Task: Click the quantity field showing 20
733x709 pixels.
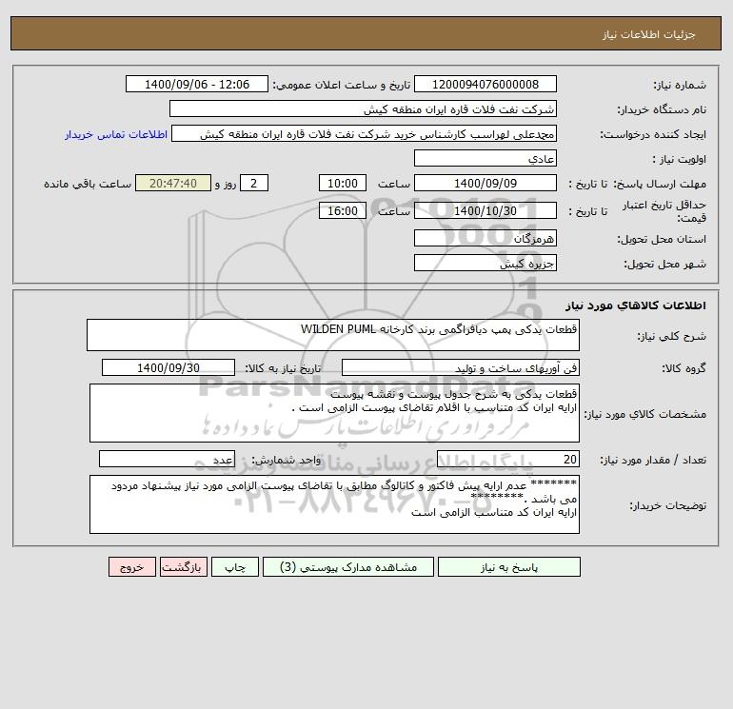Action: pos(508,459)
